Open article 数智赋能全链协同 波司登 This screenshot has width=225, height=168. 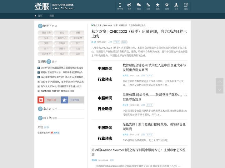click(154, 68)
